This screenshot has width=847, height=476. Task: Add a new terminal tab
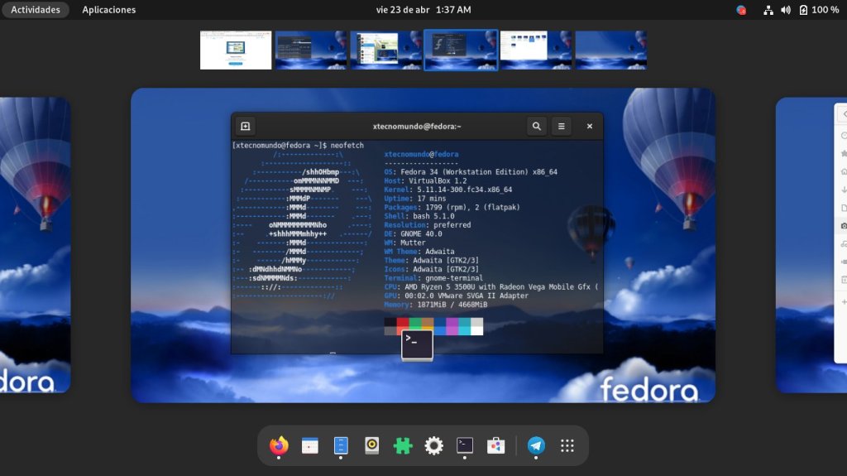tap(245, 126)
